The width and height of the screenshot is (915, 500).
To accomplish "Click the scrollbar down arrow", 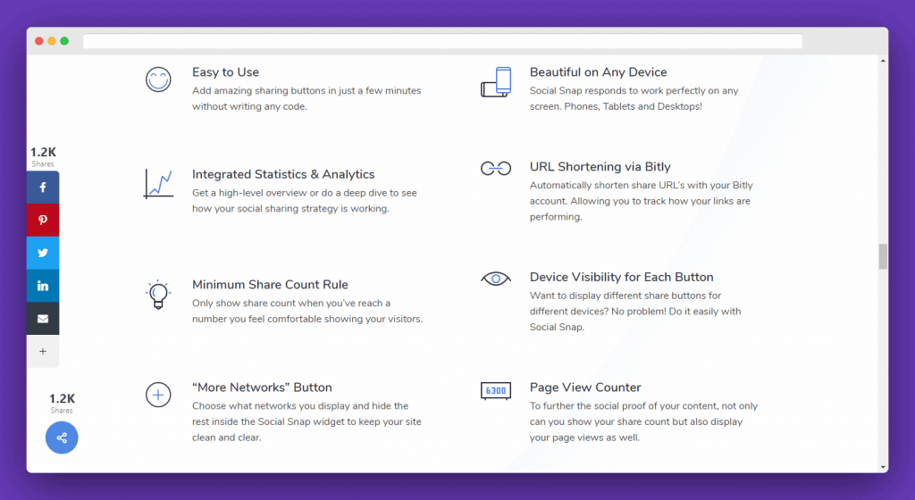I will (883, 467).
